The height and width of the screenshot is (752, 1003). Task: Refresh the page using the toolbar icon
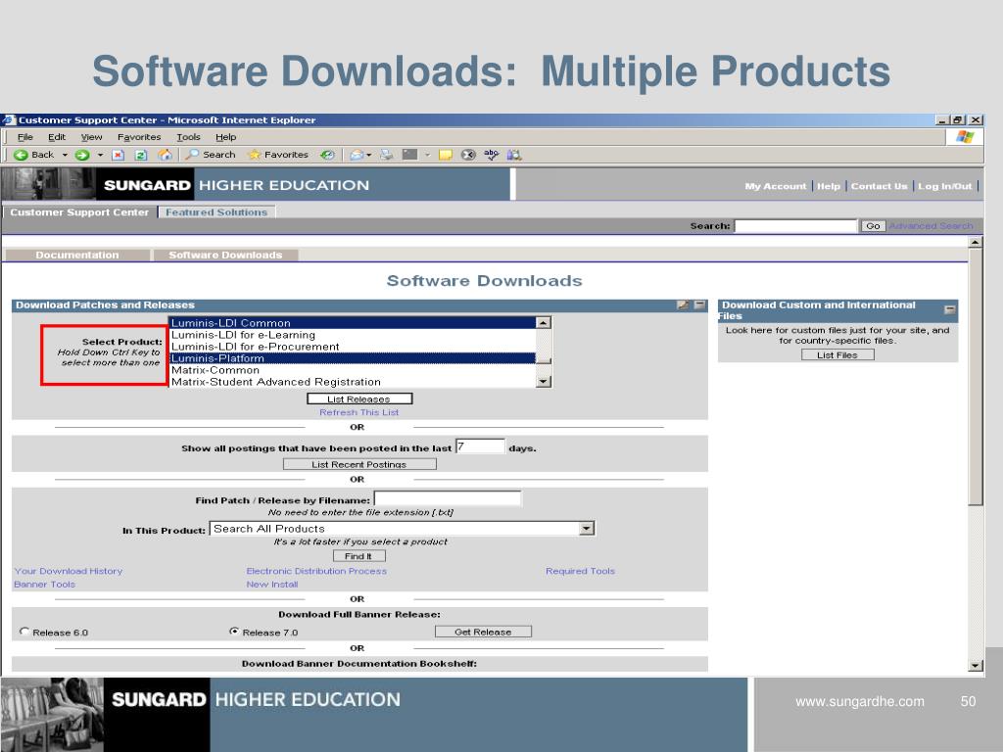(x=141, y=155)
